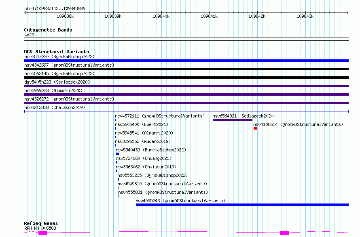Click the black bar under nsv5562145

click(x=186, y=78)
